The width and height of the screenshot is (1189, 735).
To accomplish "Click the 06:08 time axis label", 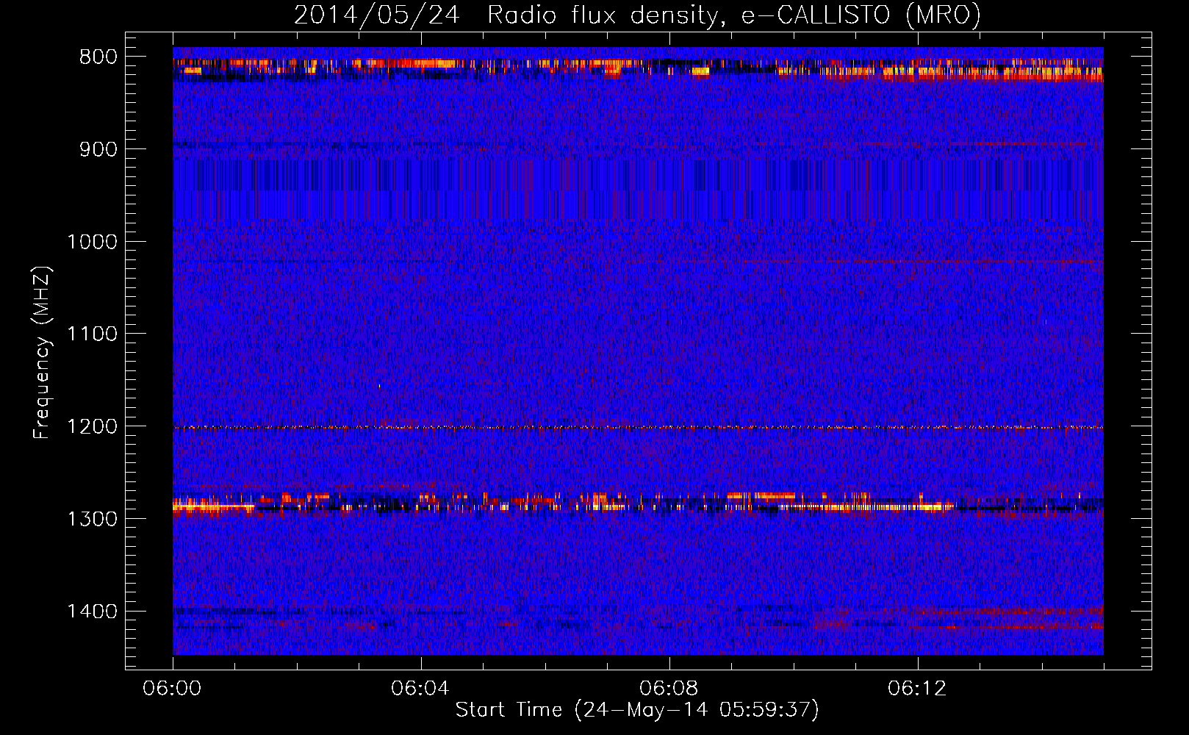I will tap(669, 689).
